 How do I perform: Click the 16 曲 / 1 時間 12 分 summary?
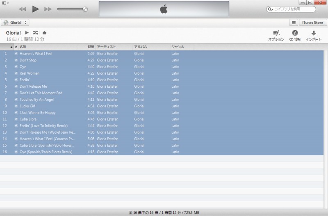coord(25,39)
